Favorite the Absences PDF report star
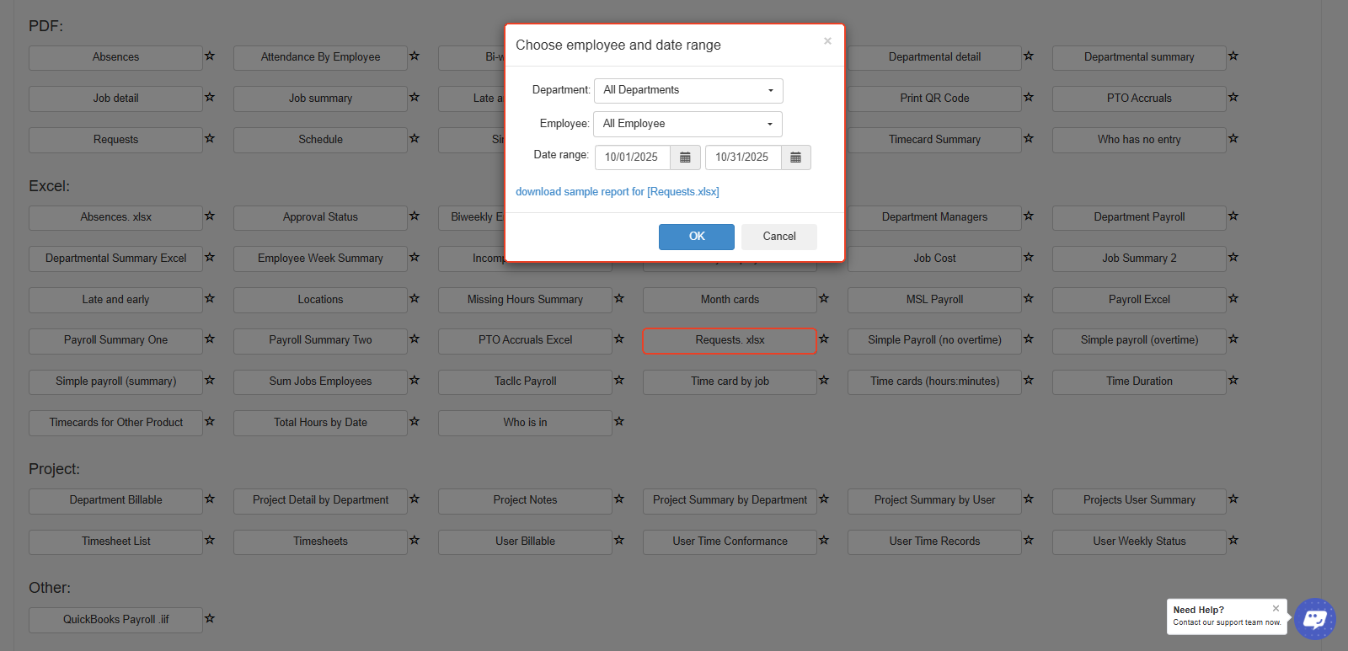Screen dimensions: 1348x651 210,56
